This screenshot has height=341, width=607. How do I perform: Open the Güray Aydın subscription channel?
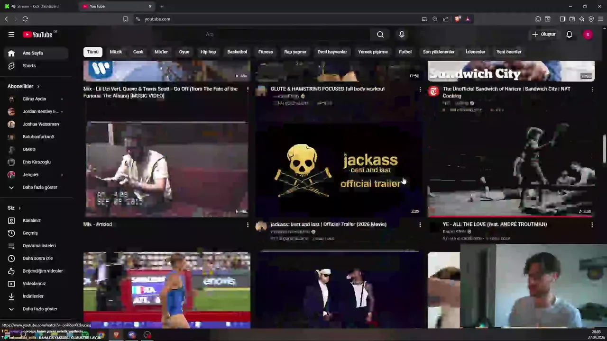click(37, 99)
